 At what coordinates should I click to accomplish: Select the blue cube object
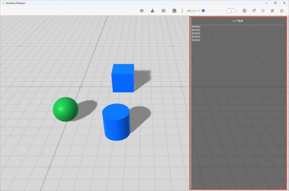(123, 78)
